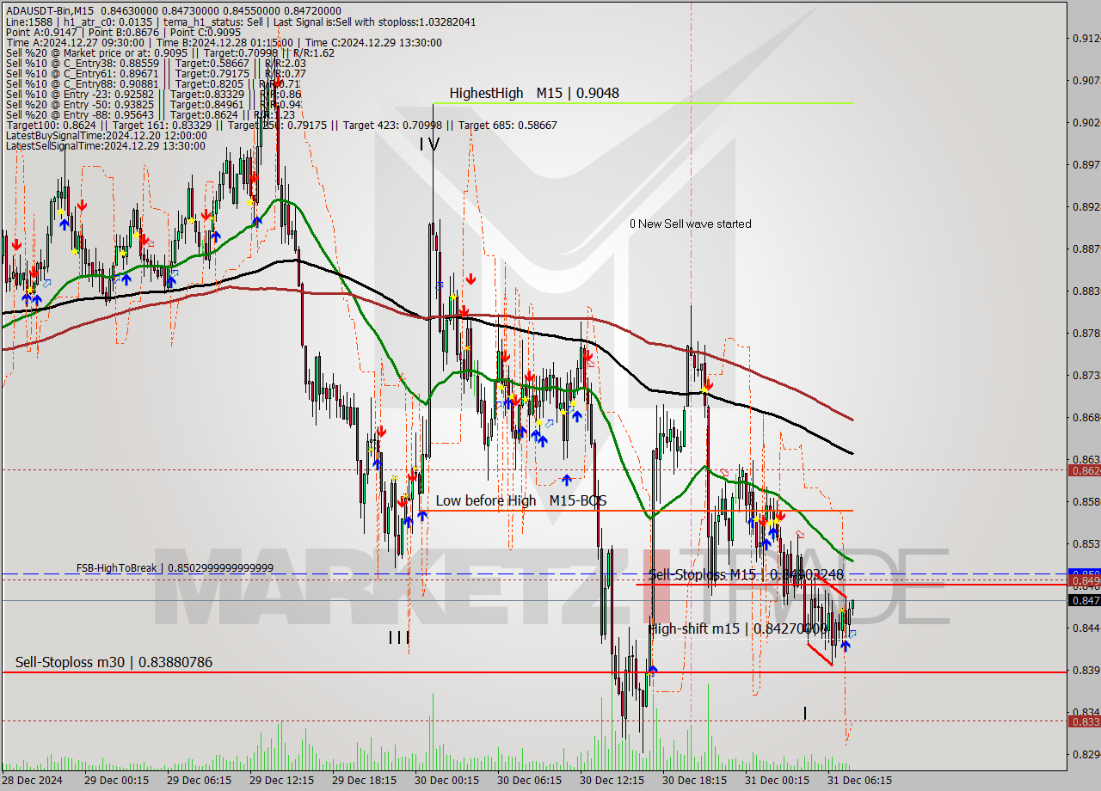The image size is (1101, 791).
Task: Select the 0.892 price axis value
Action: [1086, 206]
